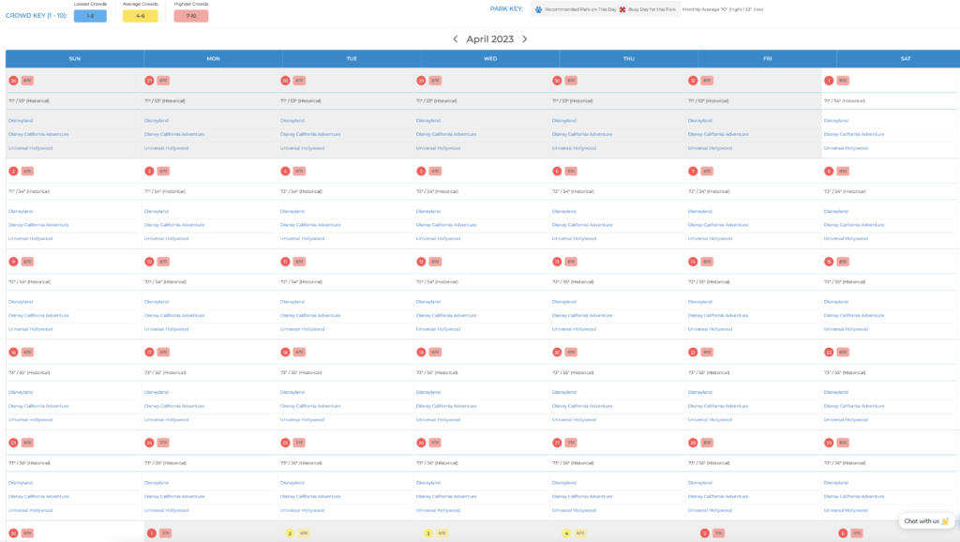The image size is (960, 542).
Task: Open Universal Hollywood link for April 28
Action: point(710,510)
